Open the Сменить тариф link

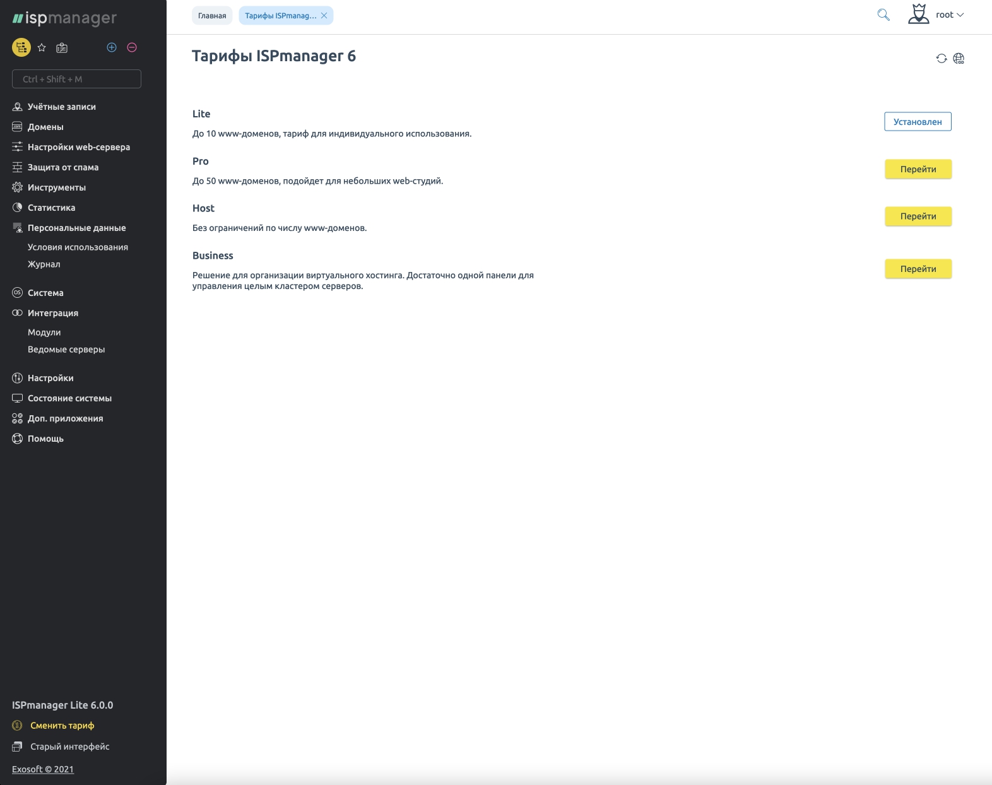point(62,726)
